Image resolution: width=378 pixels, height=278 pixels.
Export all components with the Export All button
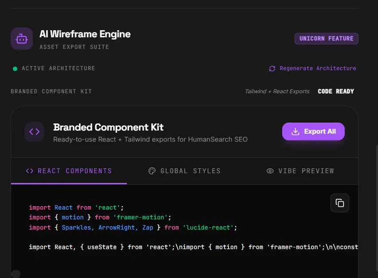(313, 131)
